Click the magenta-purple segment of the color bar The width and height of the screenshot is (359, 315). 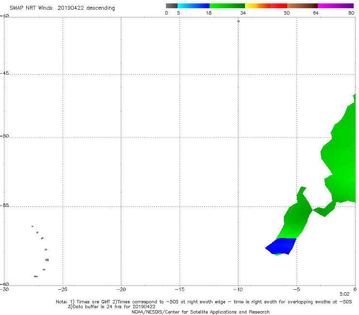tap(336, 6)
